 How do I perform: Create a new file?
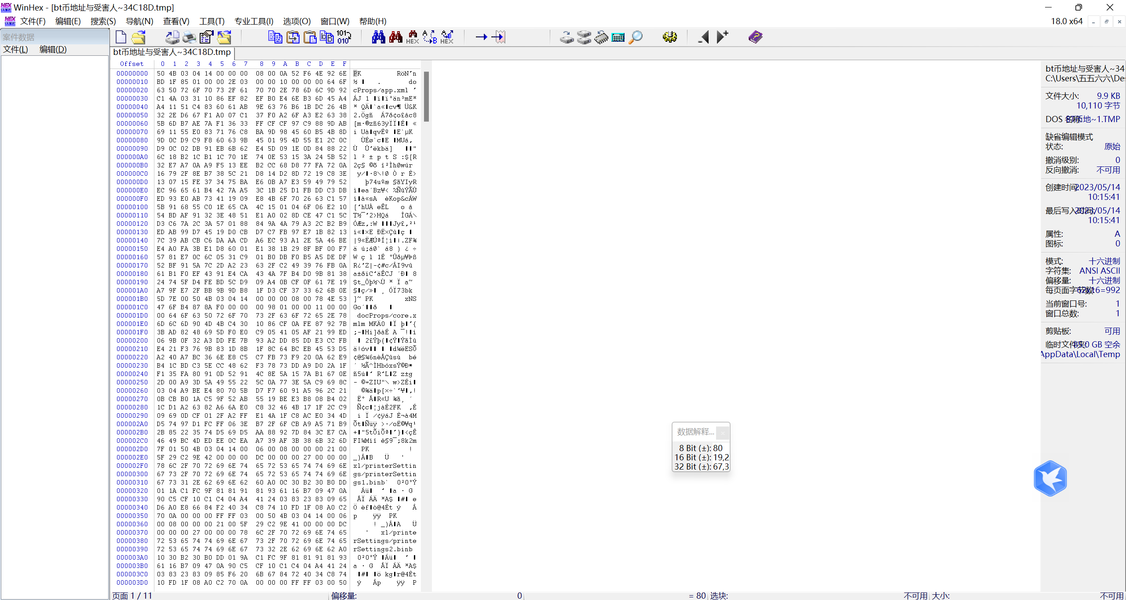point(121,37)
